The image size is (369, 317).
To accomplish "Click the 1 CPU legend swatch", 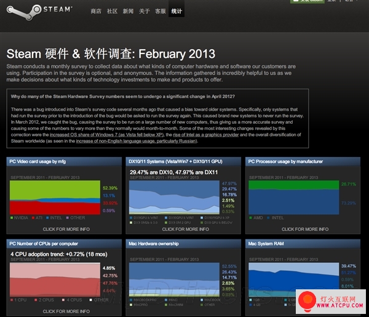I will coord(12,300).
